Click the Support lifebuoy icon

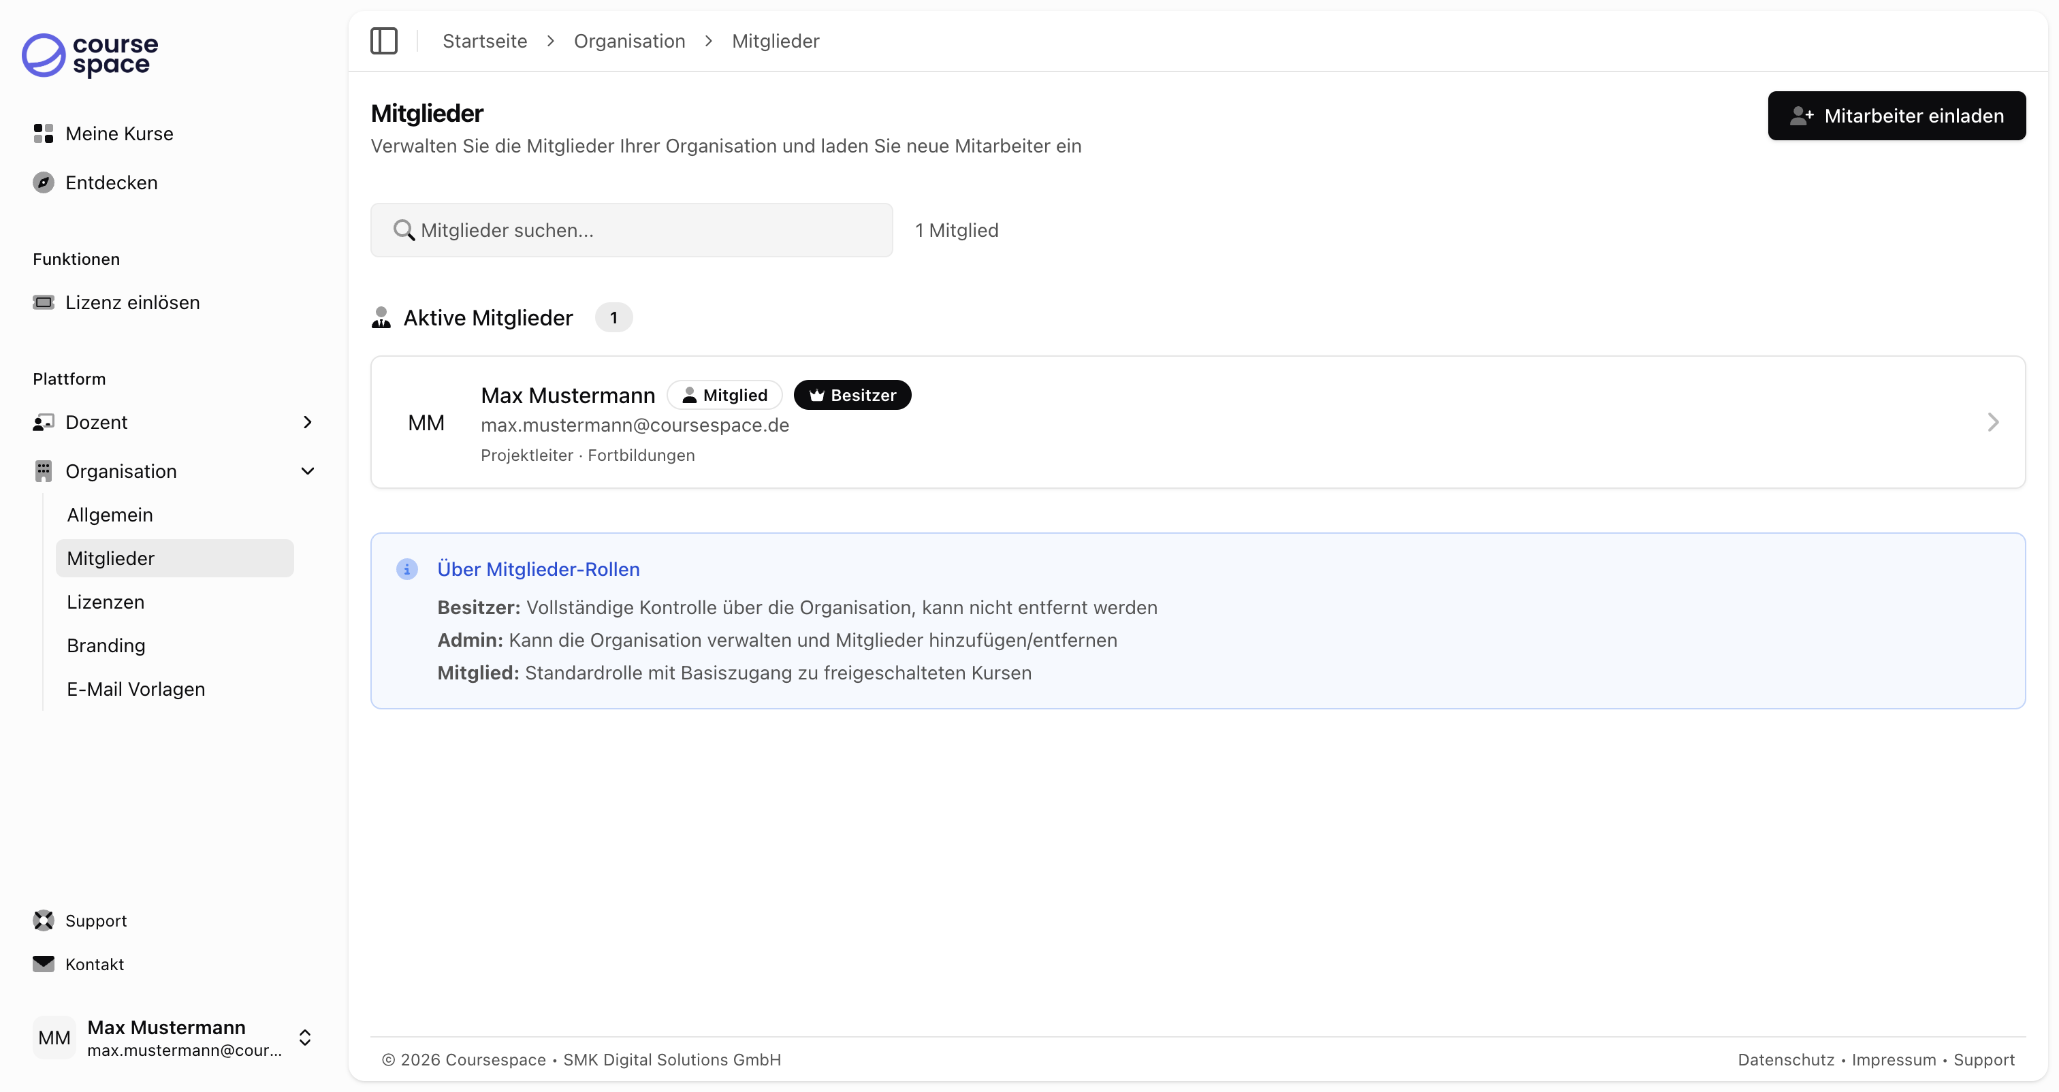43,920
